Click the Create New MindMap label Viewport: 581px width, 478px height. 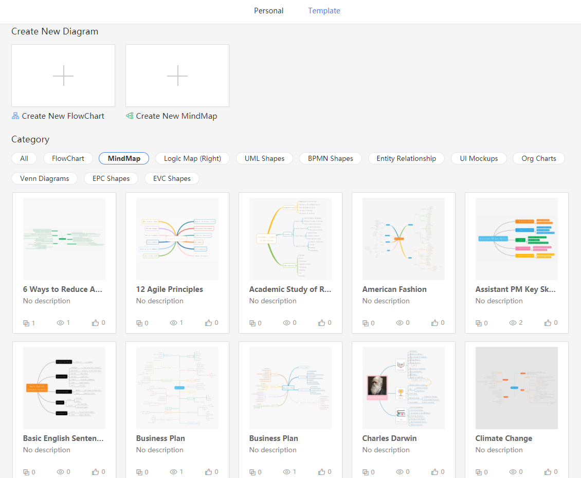[176, 116]
